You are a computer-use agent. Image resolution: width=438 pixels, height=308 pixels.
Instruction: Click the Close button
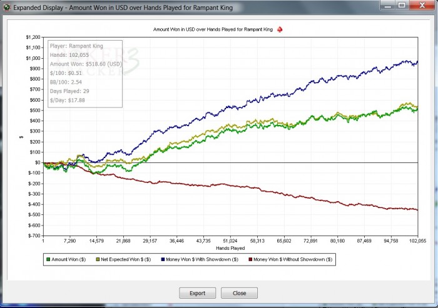[239, 293]
